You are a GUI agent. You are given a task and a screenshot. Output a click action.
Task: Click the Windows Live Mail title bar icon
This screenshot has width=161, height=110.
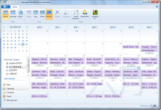[3, 2]
